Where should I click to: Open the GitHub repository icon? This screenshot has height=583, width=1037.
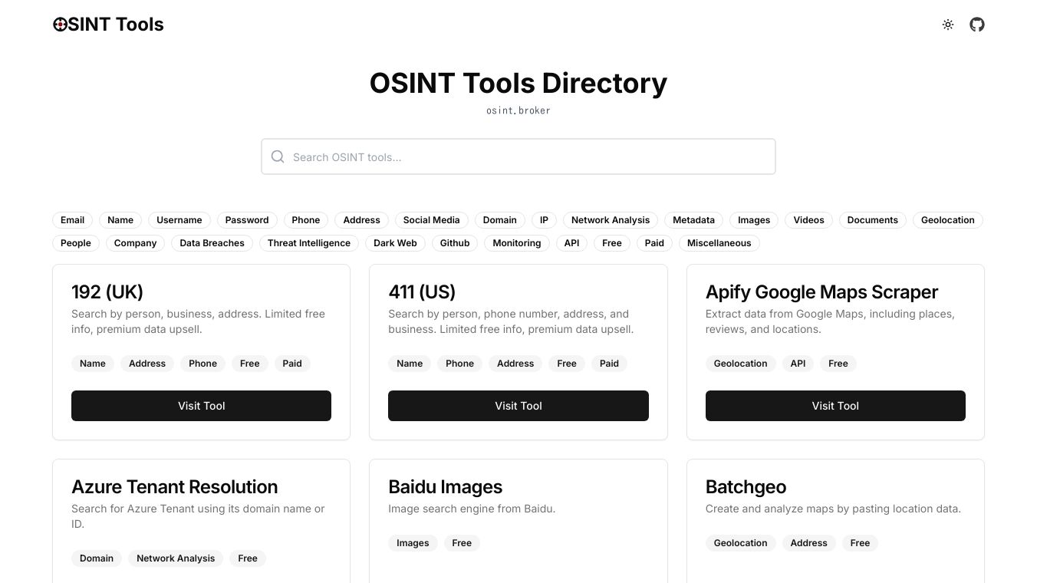(x=977, y=25)
